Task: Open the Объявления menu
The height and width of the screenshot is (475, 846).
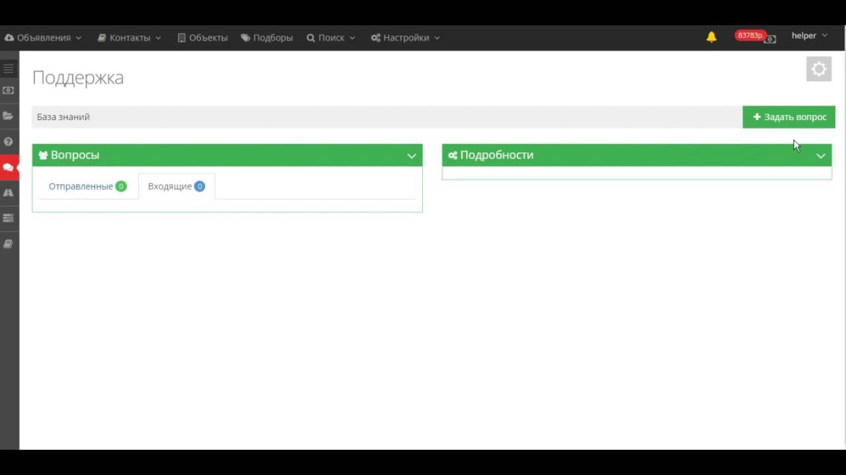Action: [x=43, y=38]
